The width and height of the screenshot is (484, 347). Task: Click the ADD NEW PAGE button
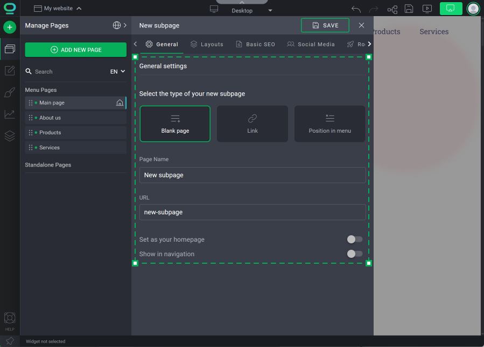point(75,49)
